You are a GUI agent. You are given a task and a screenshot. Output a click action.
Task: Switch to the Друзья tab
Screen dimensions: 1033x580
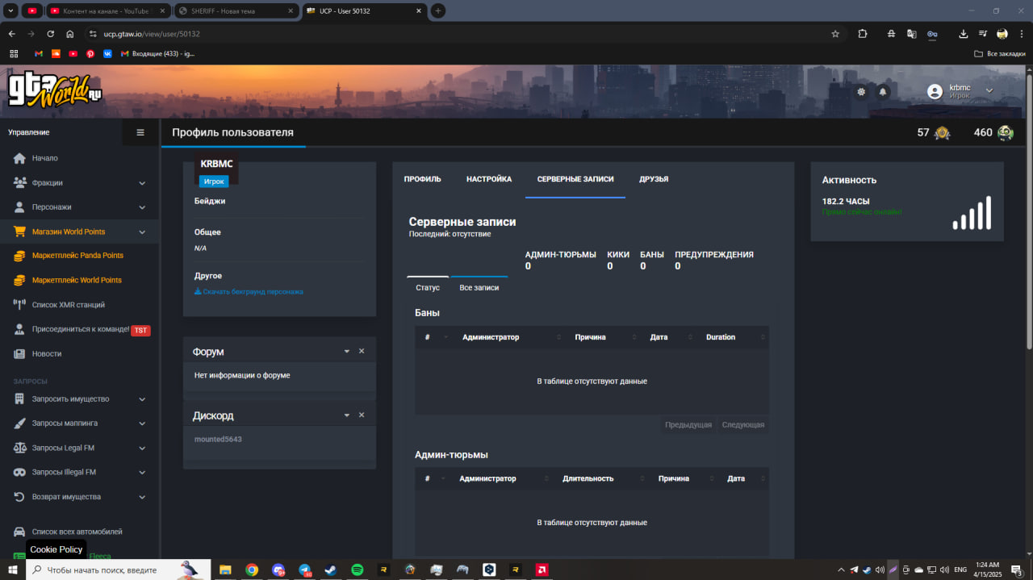(654, 179)
